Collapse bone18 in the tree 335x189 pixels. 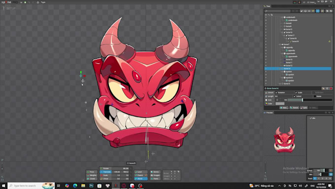tap(286, 38)
